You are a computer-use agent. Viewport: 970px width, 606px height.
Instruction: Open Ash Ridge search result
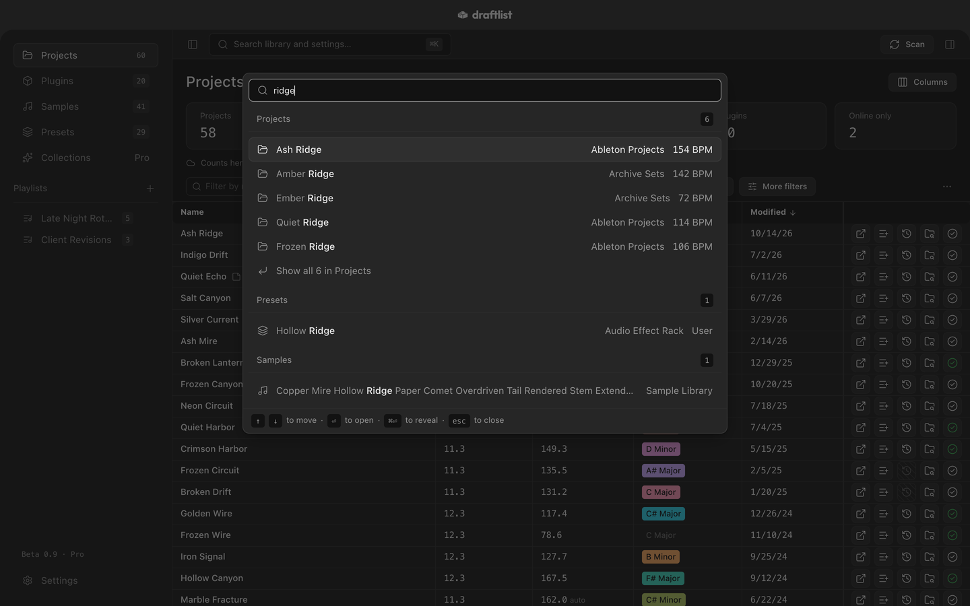click(484, 149)
